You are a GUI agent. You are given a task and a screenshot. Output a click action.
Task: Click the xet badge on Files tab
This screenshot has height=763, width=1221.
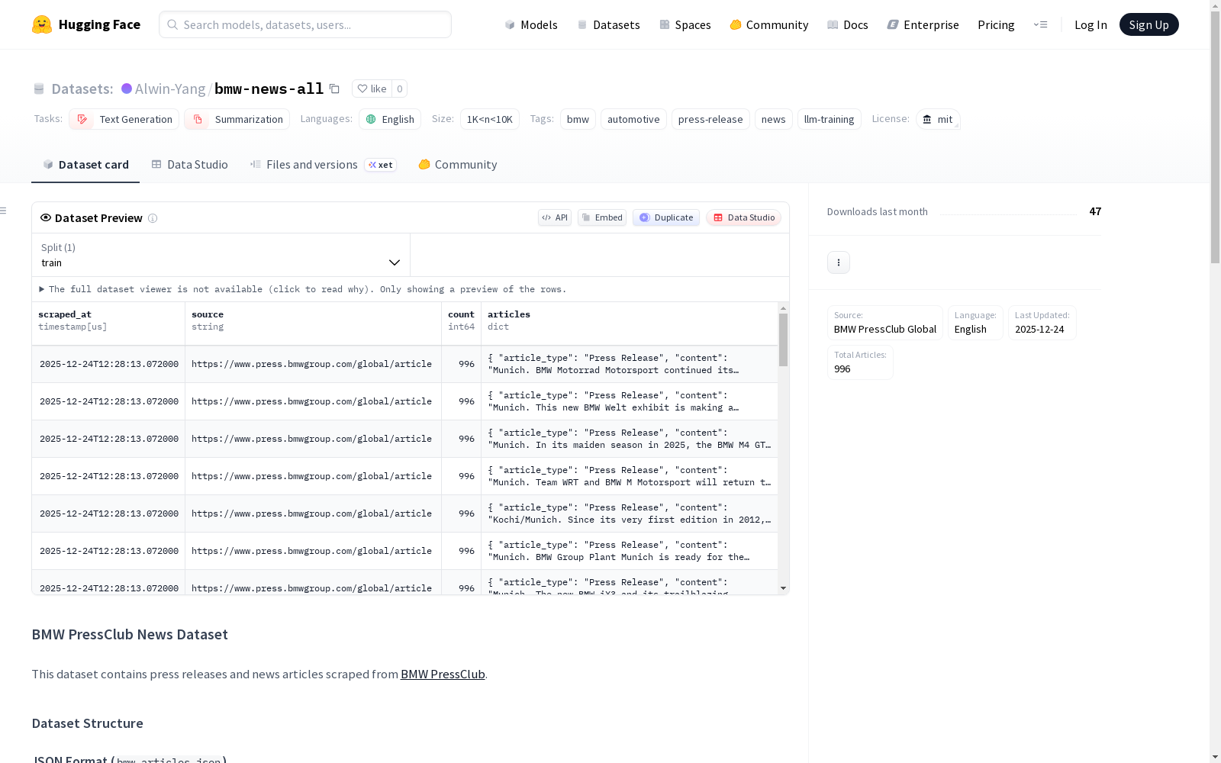click(x=380, y=165)
